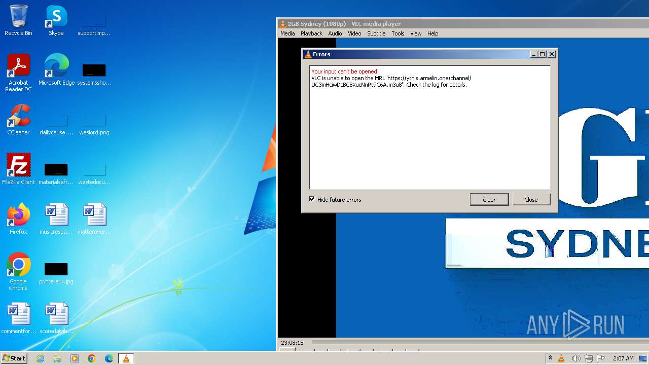
Task: Click the volume icon in system tray
Action: [x=576, y=358]
